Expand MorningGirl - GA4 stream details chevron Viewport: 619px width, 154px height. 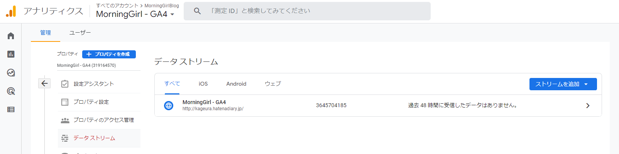[588, 106]
